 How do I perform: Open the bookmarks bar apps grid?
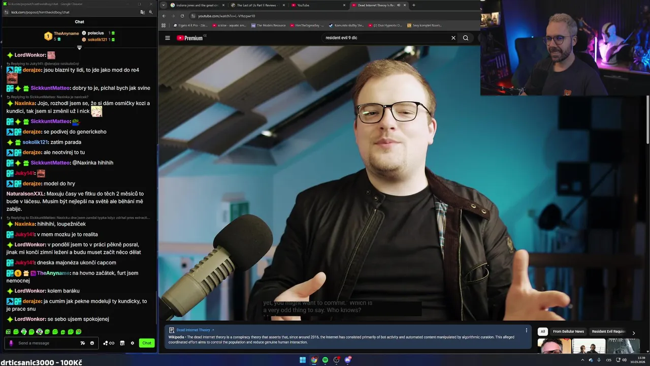pyautogui.click(x=164, y=25)
